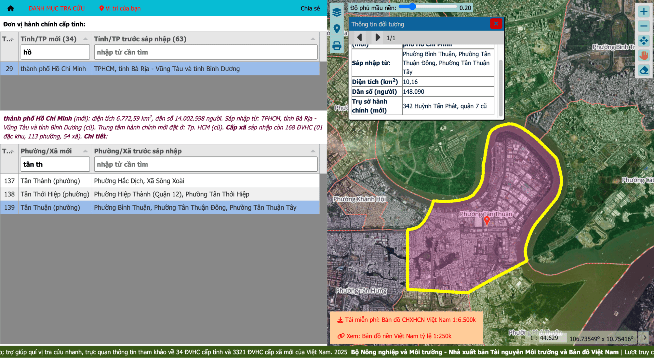Click the location pin tool on map toolbar

[x=337, y=29]
